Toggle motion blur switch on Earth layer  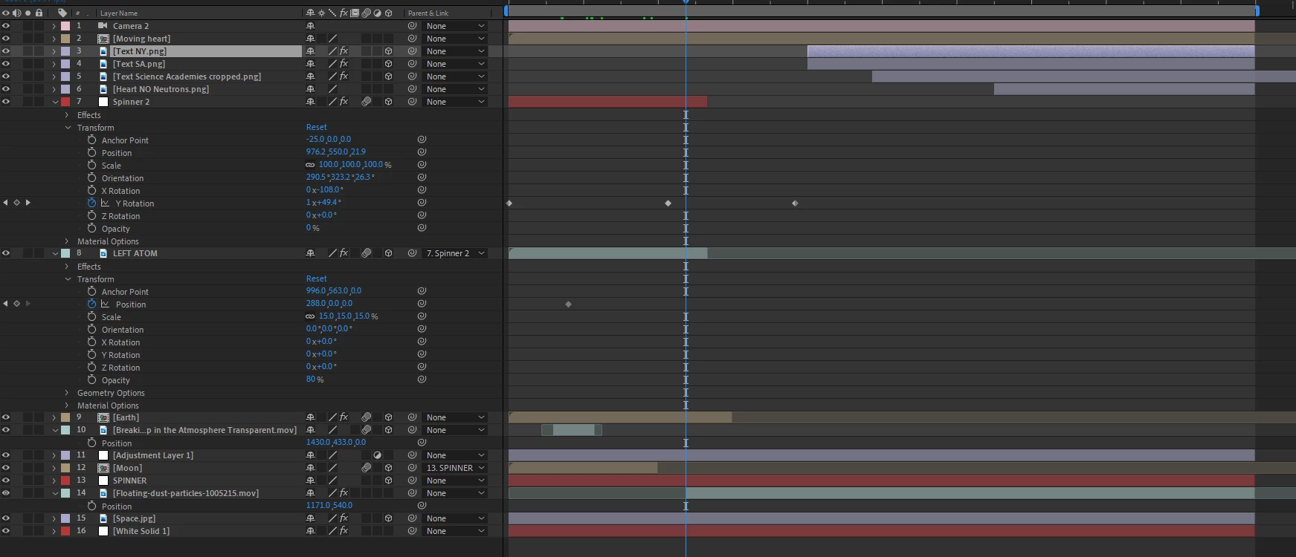(366, 417)
